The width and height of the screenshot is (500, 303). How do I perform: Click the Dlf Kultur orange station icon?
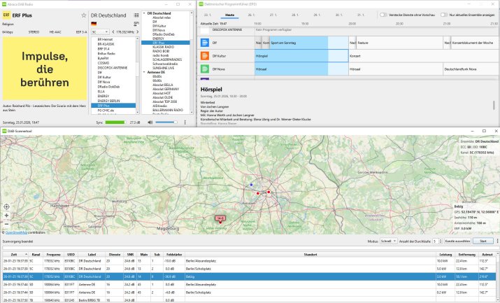coord(204,55)
